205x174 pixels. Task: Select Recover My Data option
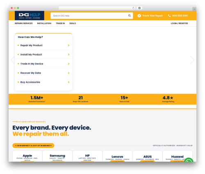point(43,73)
